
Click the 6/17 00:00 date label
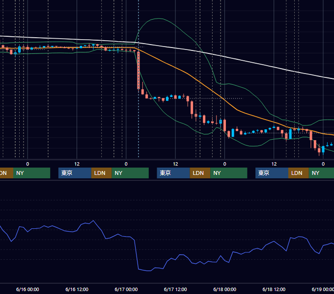(126, 289)
